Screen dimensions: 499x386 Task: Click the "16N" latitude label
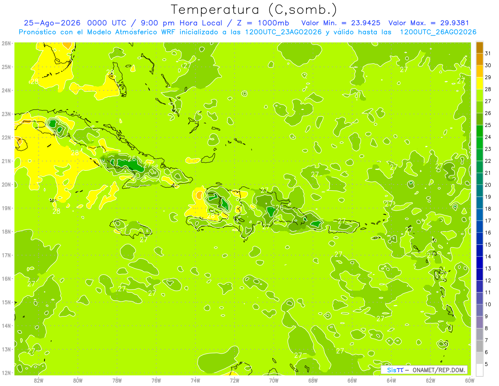6,279
